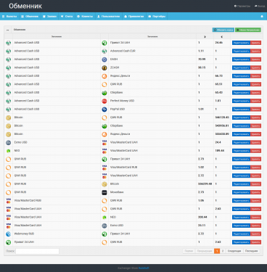Click the Exmo USD text in the first column
This screenshot has width=267, height=272.
(20, 142)
